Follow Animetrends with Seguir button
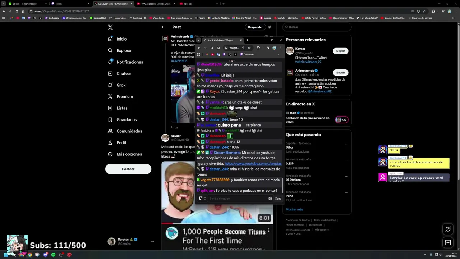Screen dimensions: 460x259 [341, 72]
